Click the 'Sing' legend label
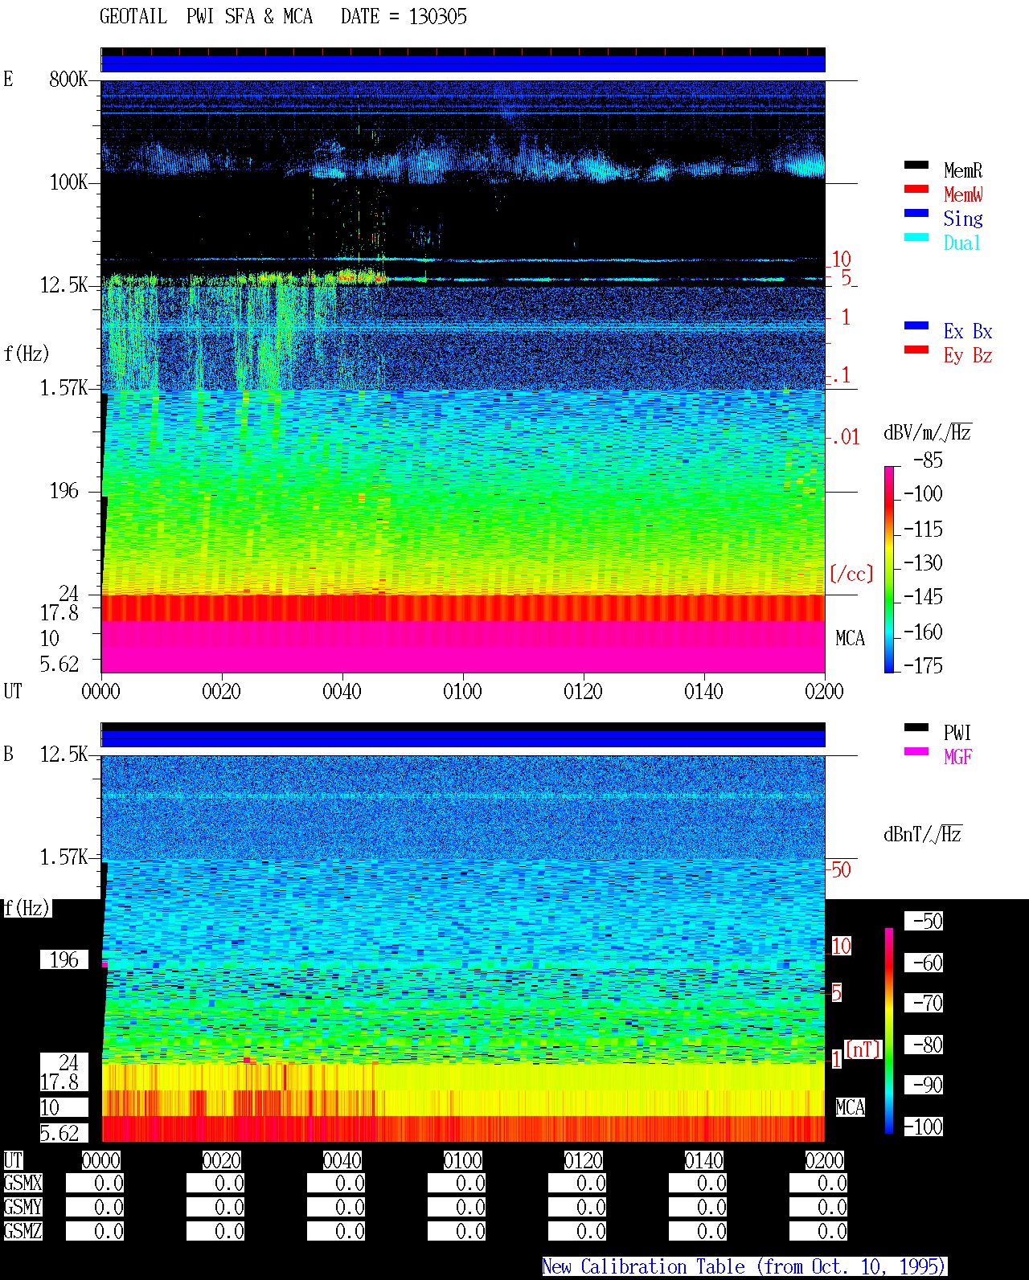1029x1280 pixels. [963, 219]
